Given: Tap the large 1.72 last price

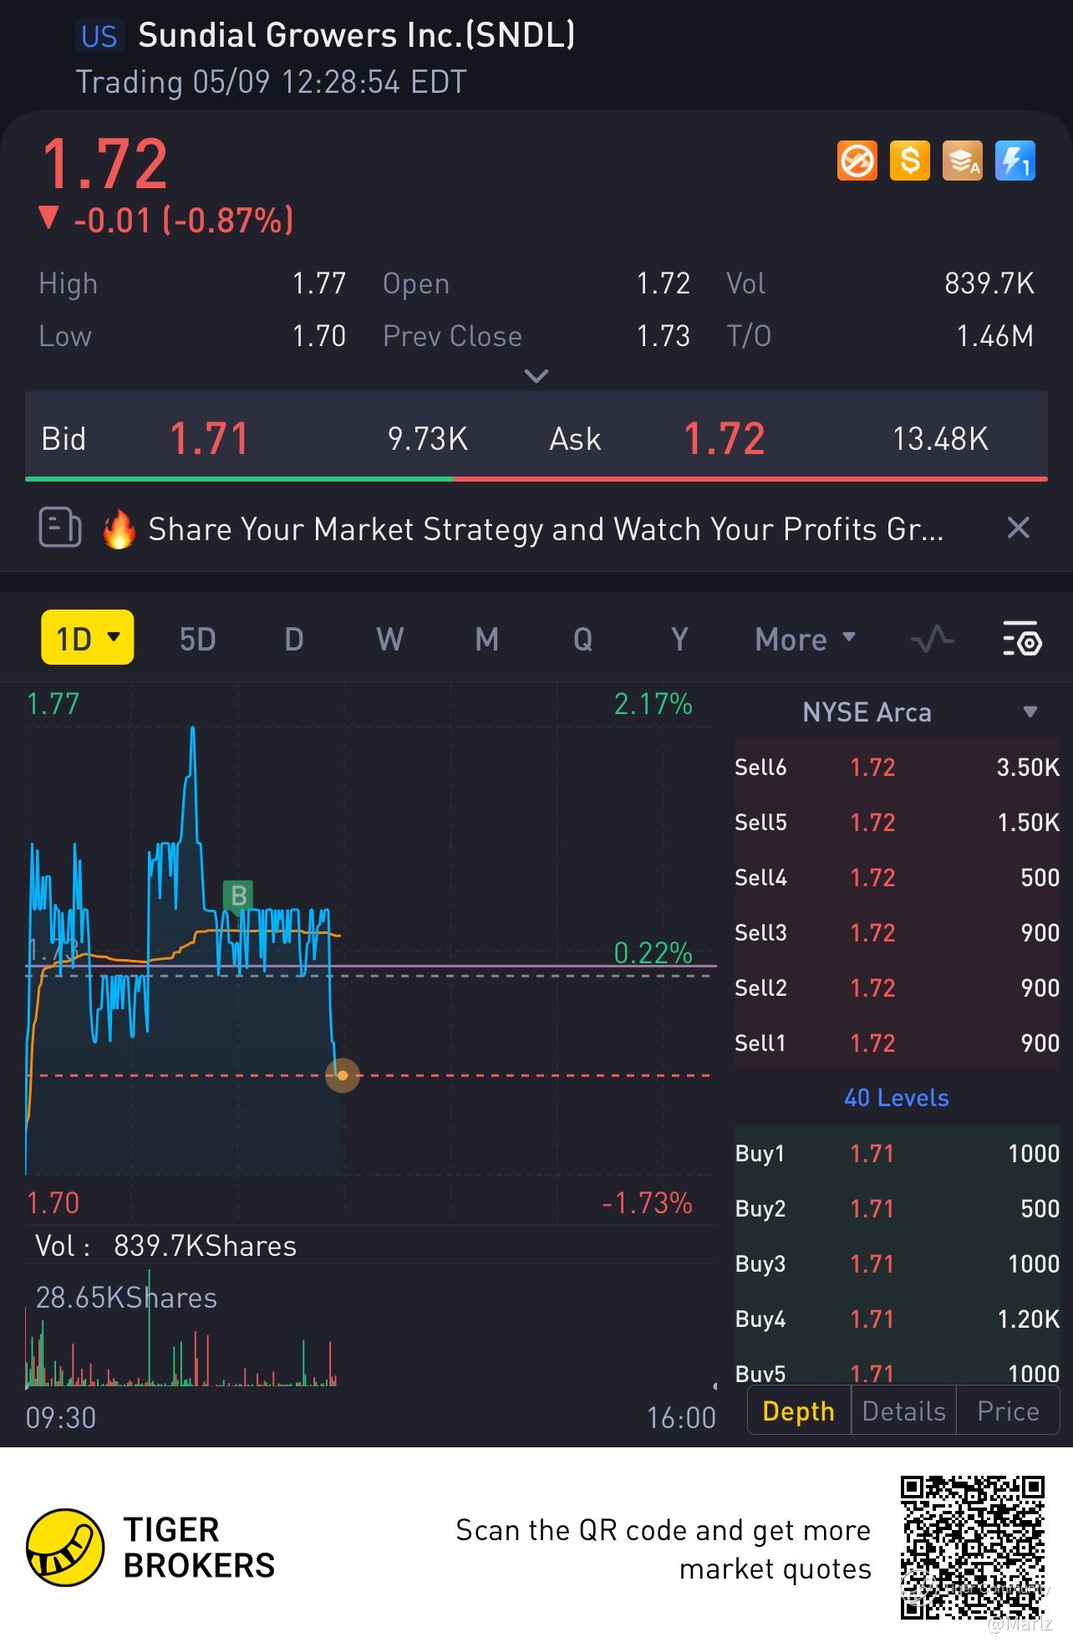Looking at the screenshot, I should (104, 164).
